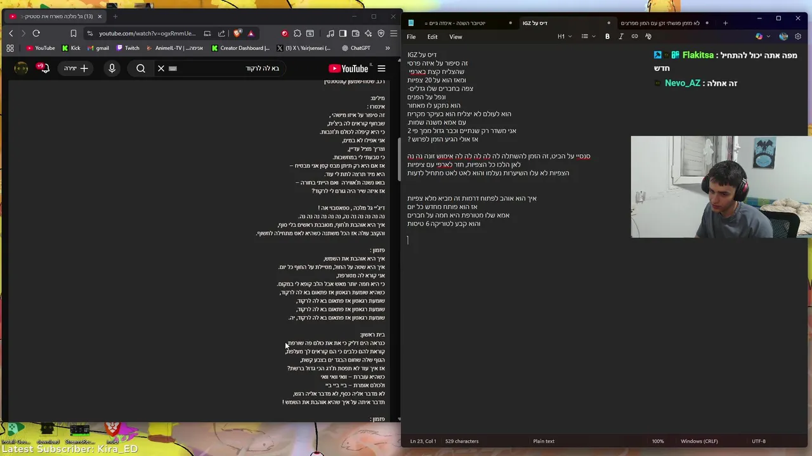The width and height of the screenshot is (812, 456).
Task: Open the YouTube account avatar
Action: coord(21,68)
